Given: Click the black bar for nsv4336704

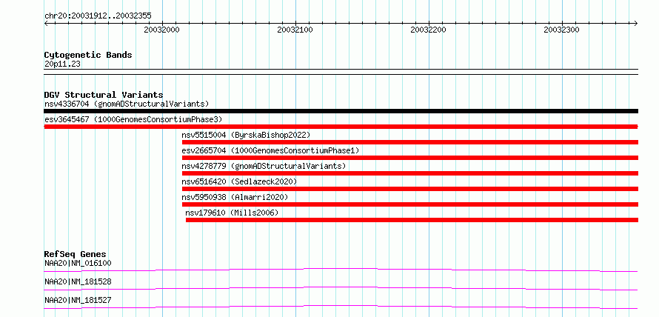Looking at the screenshot, I should tap(341, 111).
